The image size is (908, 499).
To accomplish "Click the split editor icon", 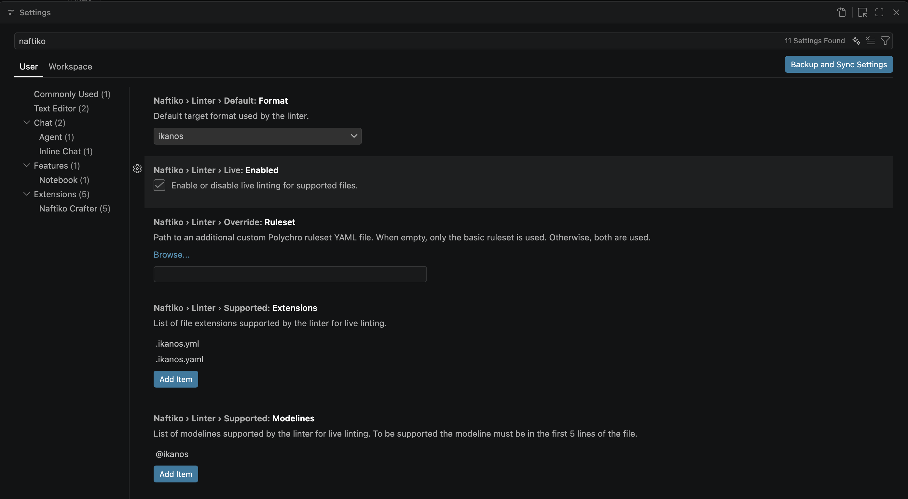I will tap(862, 12).
